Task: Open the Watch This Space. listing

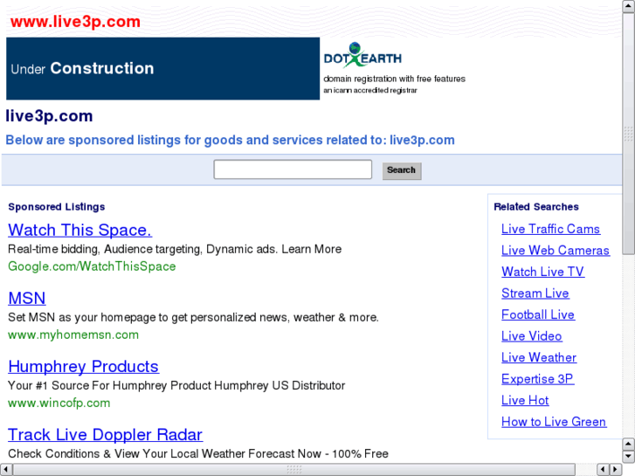Action: coord(79,230)
